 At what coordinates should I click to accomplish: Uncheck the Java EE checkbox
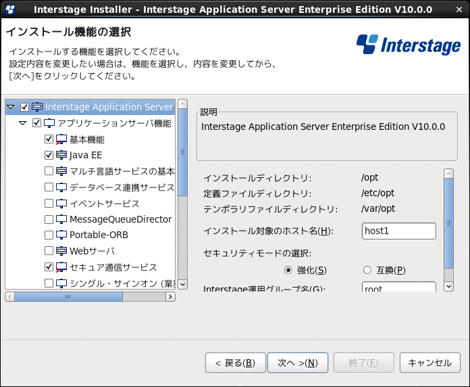(49, 155)
